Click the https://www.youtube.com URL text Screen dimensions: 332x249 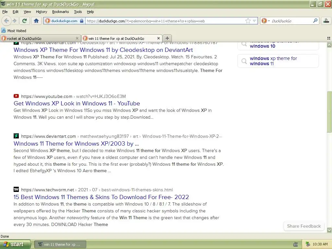(47, 97)
